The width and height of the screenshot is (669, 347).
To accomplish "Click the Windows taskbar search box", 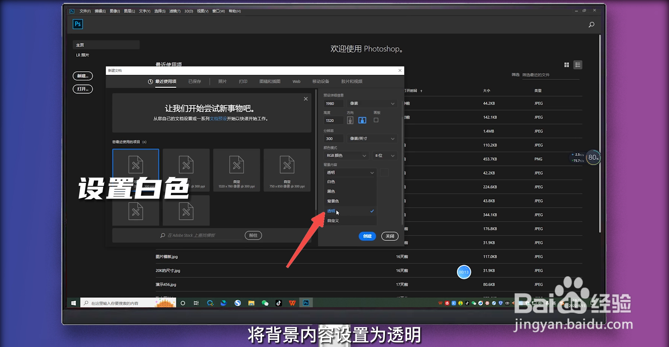I will [128, 303].
